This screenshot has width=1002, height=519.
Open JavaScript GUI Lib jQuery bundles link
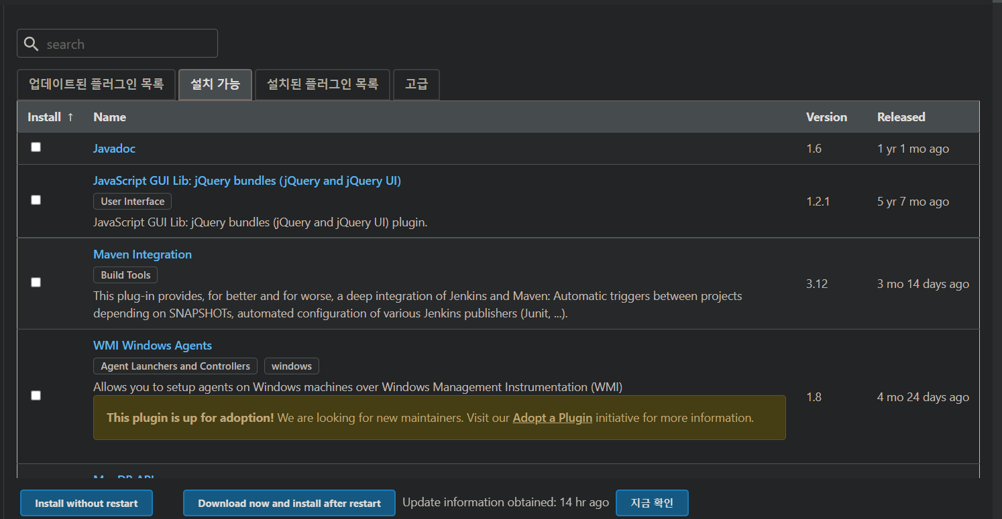tap(247, 181)
